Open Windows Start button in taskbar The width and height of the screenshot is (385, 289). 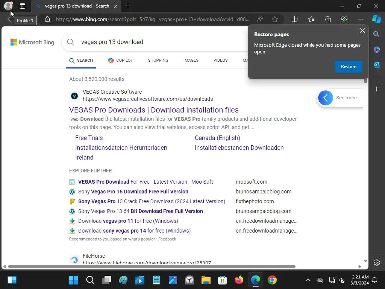coord(73,280)
